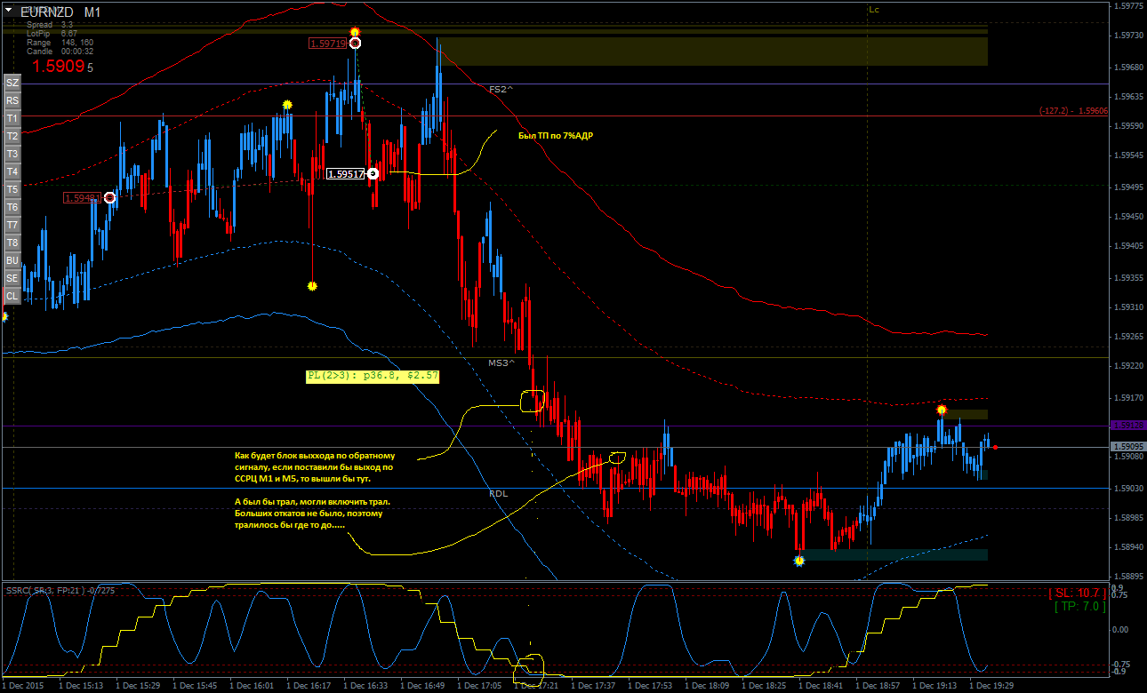Select the teal support zone rectangle
Image resolution: width=1147 pixels, height=693 pixels.
pos(895,555)
